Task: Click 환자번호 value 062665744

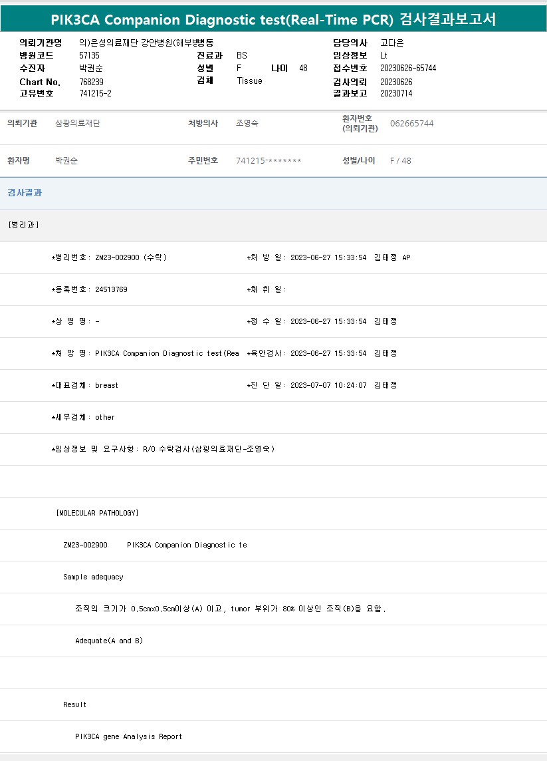Action: [x=411, y=124]
